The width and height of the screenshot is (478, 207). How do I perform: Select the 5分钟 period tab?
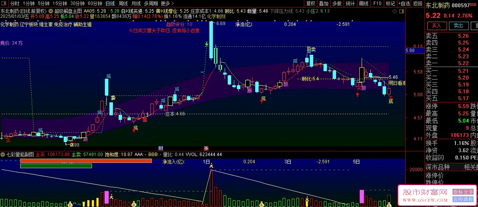(44, 3)
